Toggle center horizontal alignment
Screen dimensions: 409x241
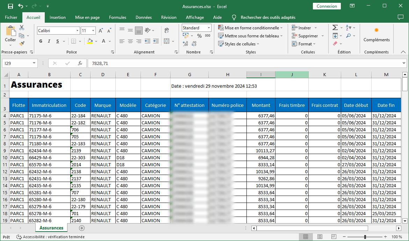[x=130, y=41]
